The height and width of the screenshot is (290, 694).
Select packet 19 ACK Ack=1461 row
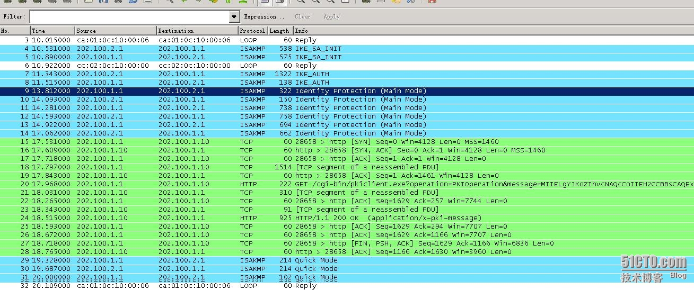tap(347, 176)
